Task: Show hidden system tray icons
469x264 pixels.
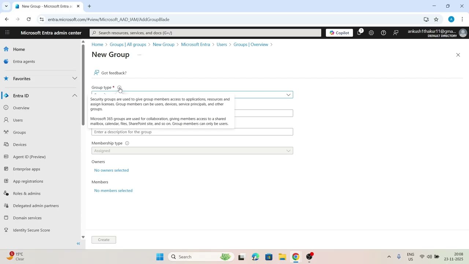Action: click(x=389, y=257)
